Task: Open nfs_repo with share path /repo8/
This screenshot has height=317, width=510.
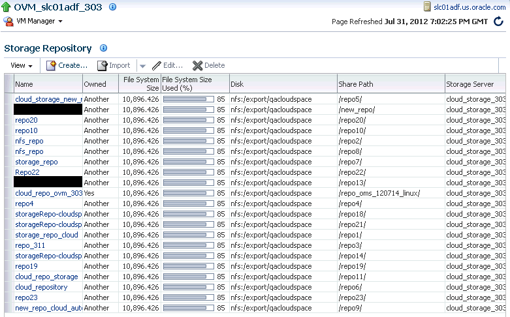Action: point(29,151)
